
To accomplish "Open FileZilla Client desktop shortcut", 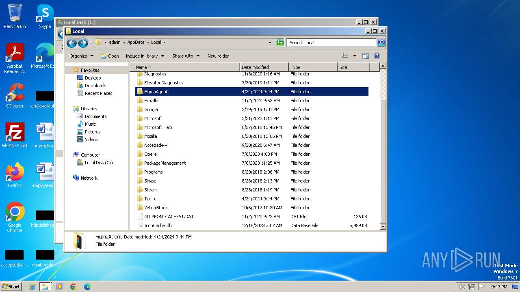I will tap(15, 135).
